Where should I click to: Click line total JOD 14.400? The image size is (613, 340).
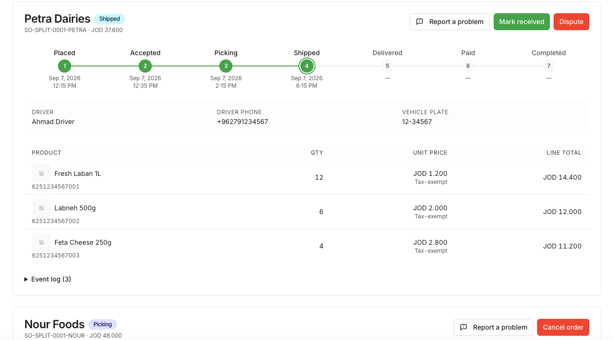coord(562,177)
